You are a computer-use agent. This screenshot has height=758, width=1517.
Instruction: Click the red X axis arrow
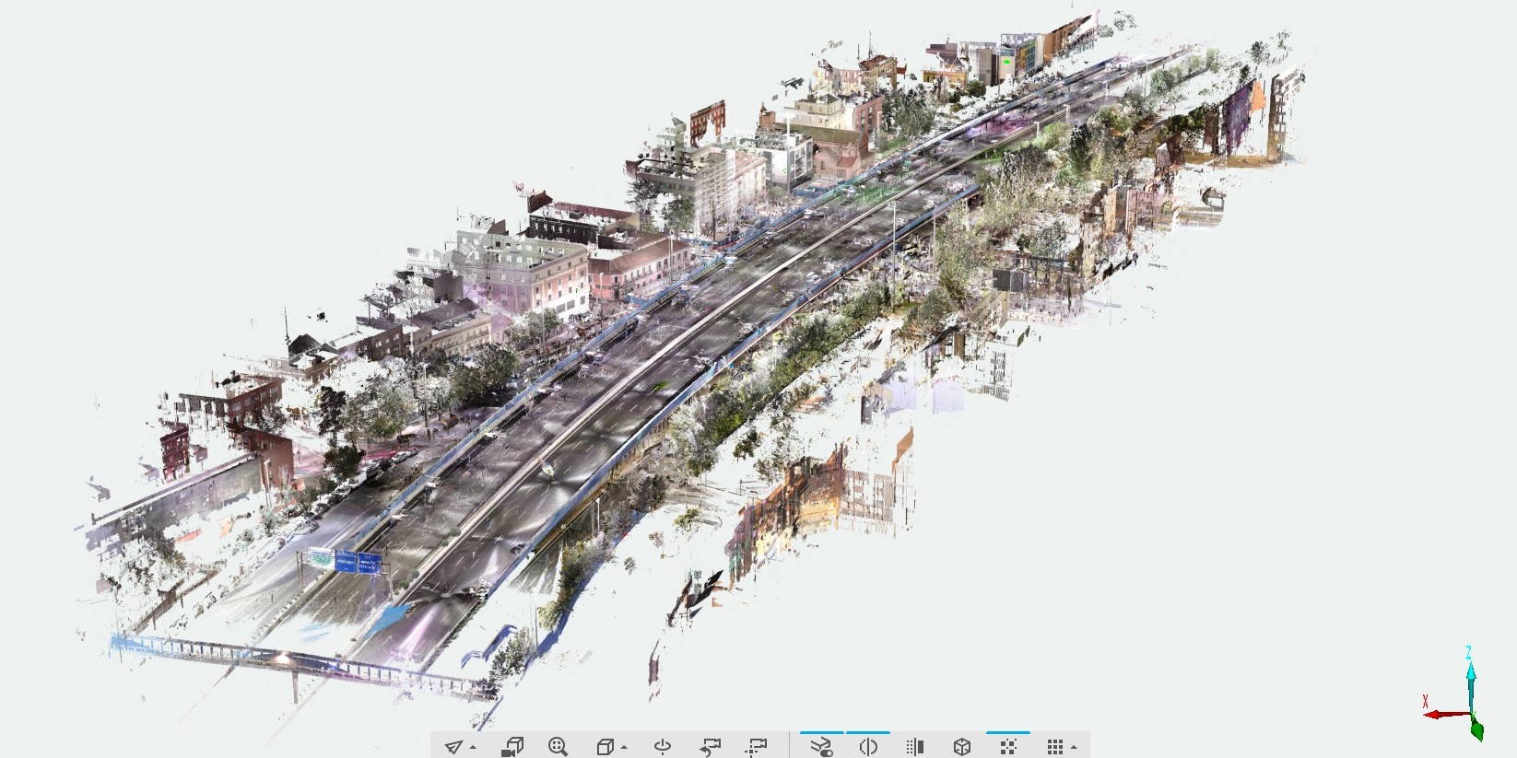[x=1436, y=714]
